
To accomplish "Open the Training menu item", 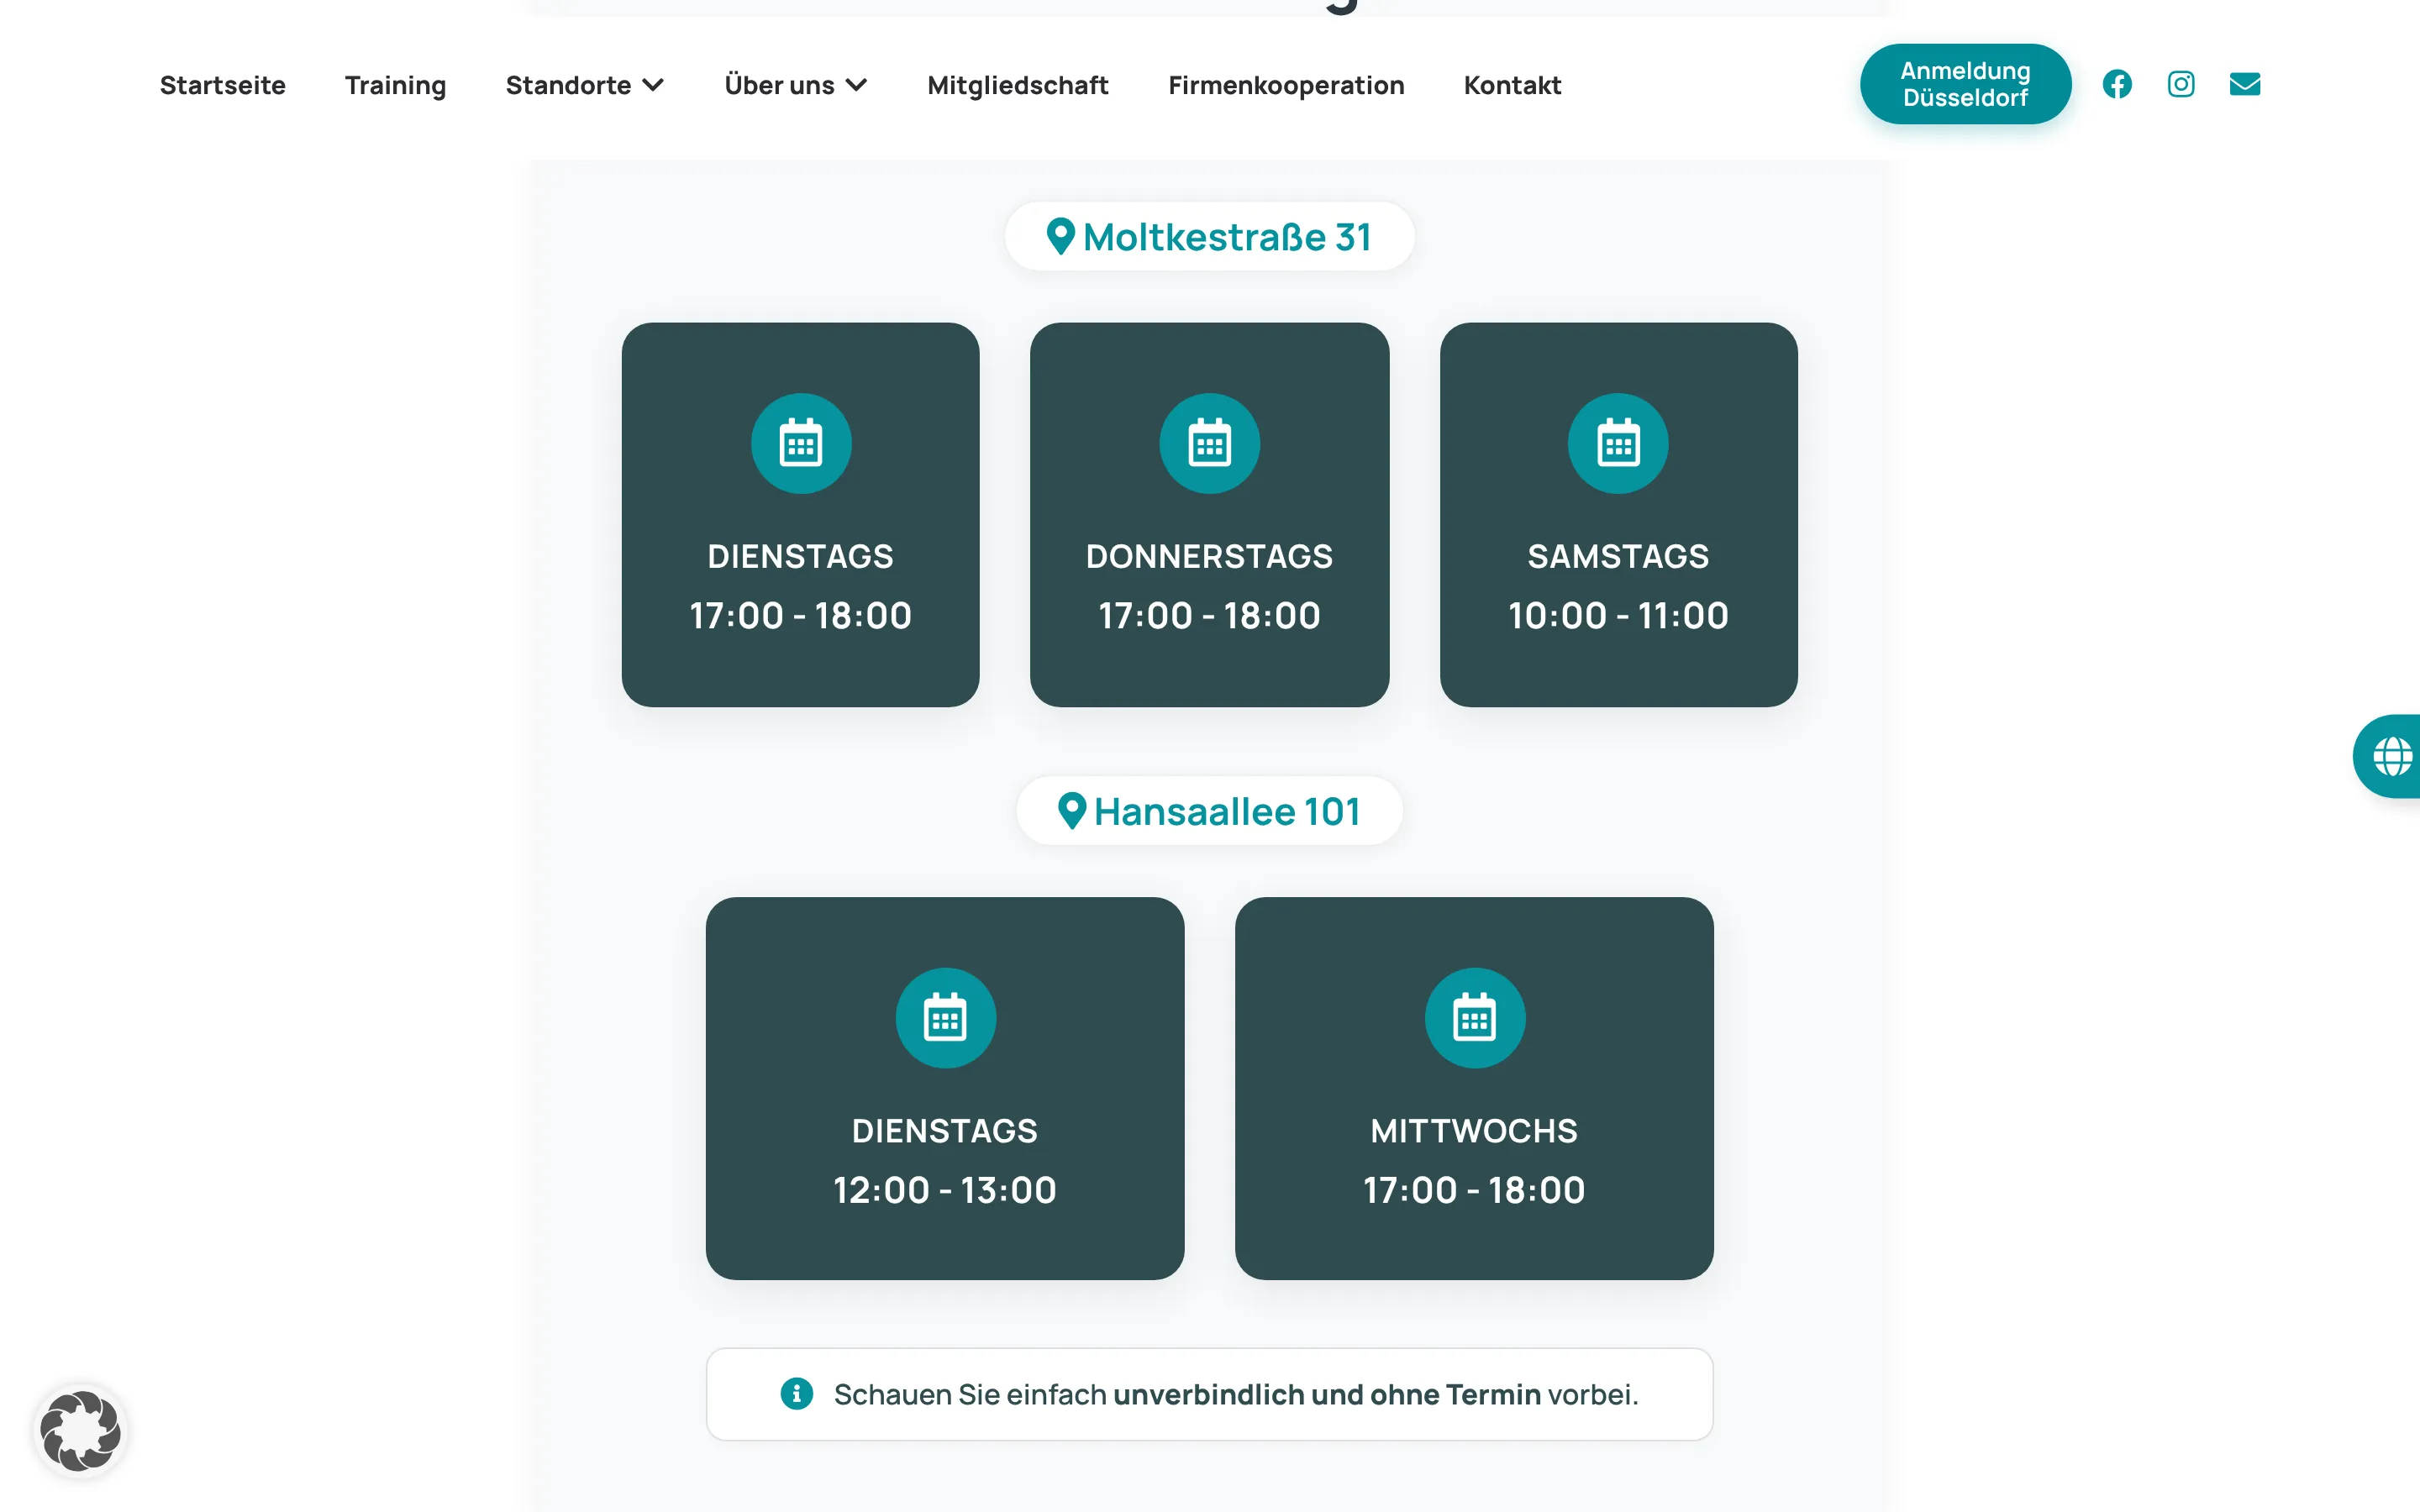I will 396,85.
